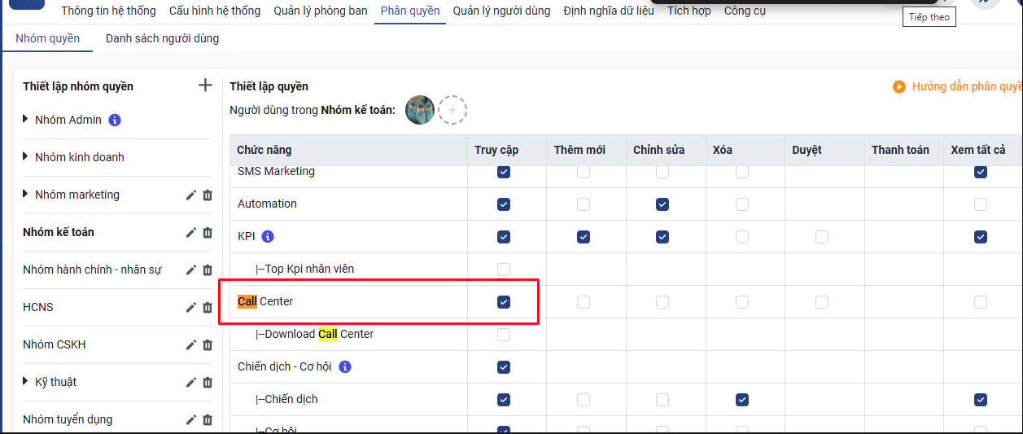
Task: Open Quản lý người dùng menu
Action: 501,11
